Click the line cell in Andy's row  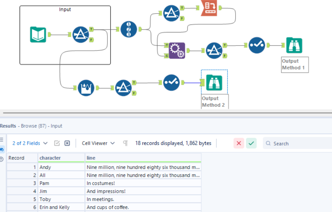(x=143, y=167)
